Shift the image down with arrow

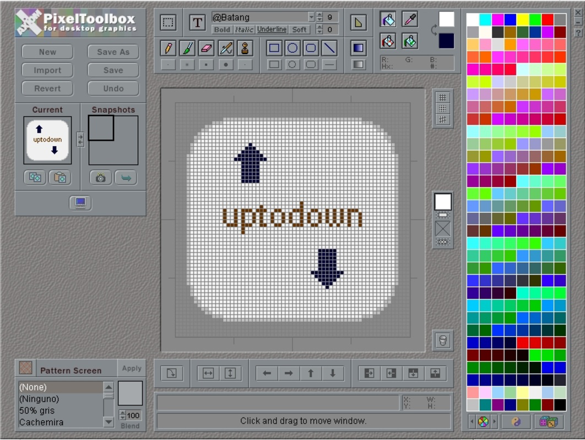[332, 373]
